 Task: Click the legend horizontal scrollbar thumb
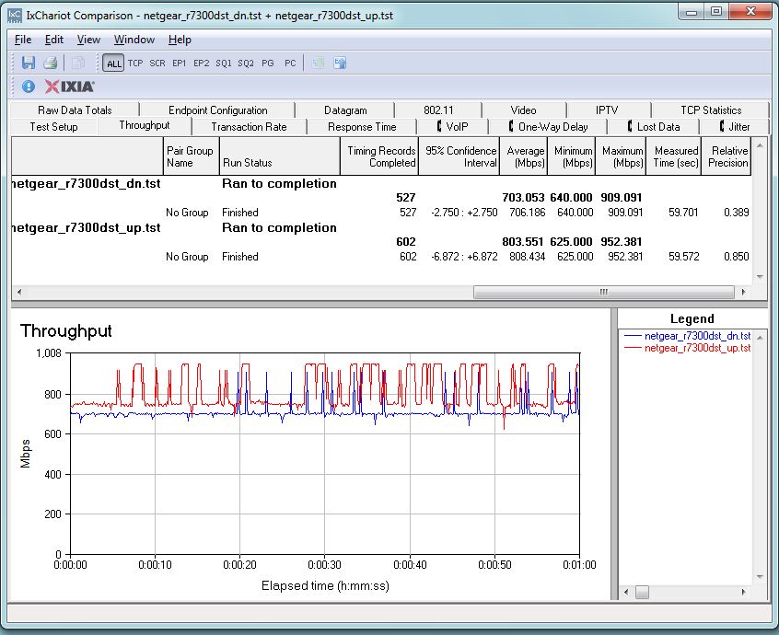642,592
